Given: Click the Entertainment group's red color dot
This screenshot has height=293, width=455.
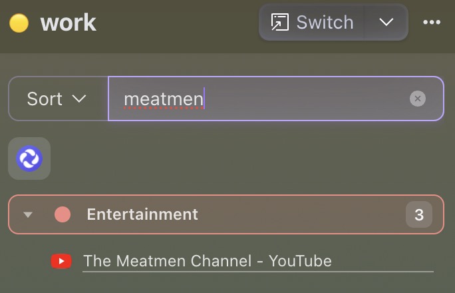Looking at the screenshot, I should tap(63, 214).
